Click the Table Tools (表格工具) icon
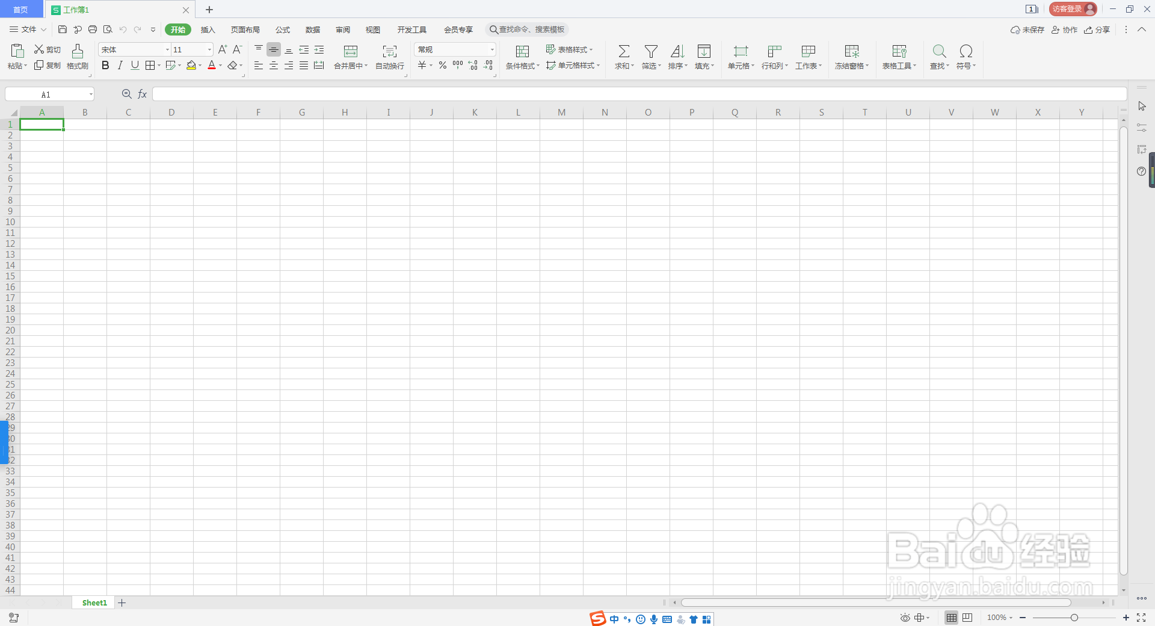This screenshot has width=1155, height=626. pyautogui.click(x=899, y=51)
